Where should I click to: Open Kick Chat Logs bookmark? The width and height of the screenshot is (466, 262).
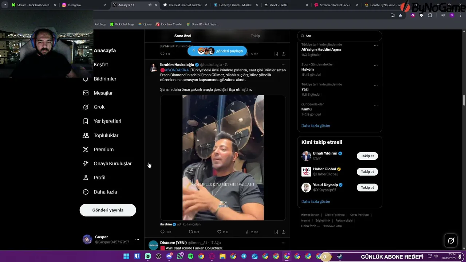tap(122, 24)
